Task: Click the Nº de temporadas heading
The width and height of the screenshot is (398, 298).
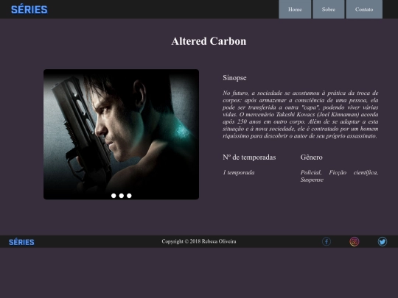Action: (249, 157)
